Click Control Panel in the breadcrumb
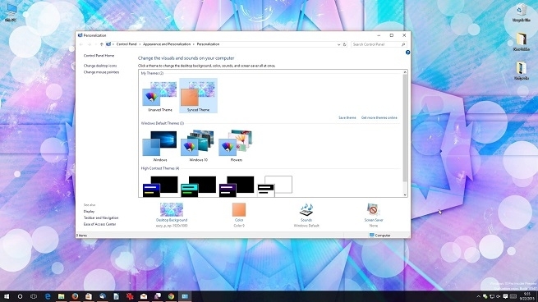538x302 pixels. 126,44
